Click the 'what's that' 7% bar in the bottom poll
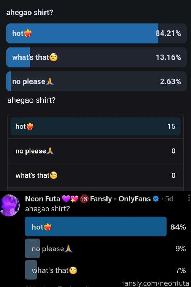The width and height of the screenshot is (191, 287). click(x=105, y=270)
